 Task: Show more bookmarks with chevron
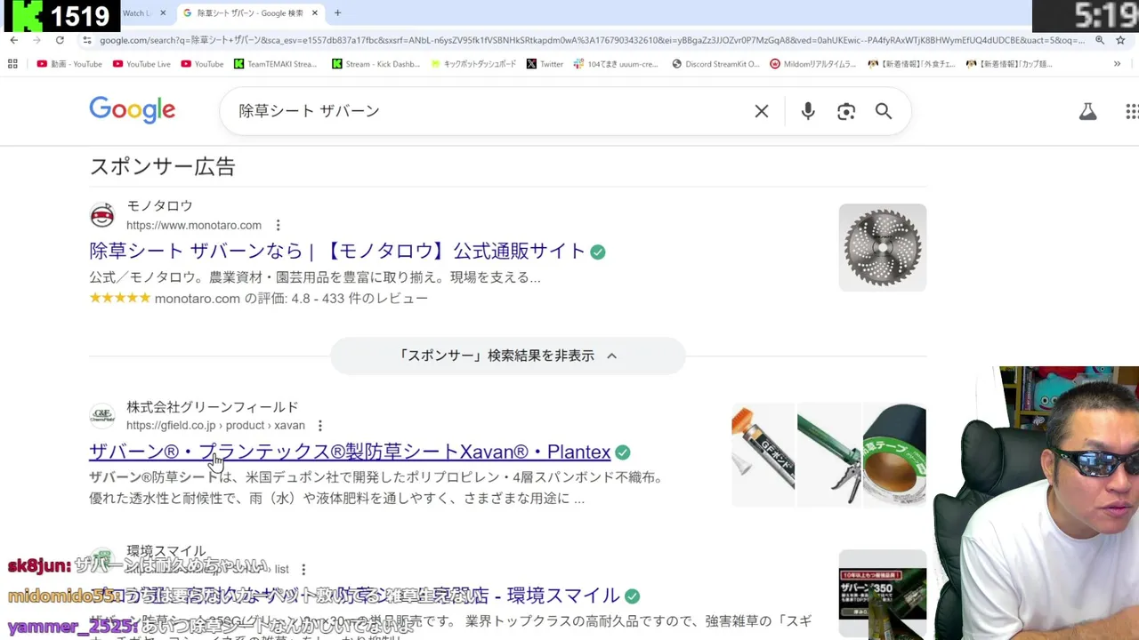point(1117,64)
